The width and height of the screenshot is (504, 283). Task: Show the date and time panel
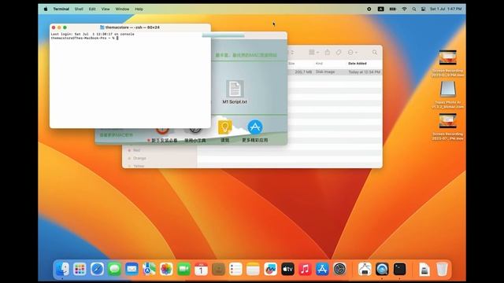click(x=446, y=9)
